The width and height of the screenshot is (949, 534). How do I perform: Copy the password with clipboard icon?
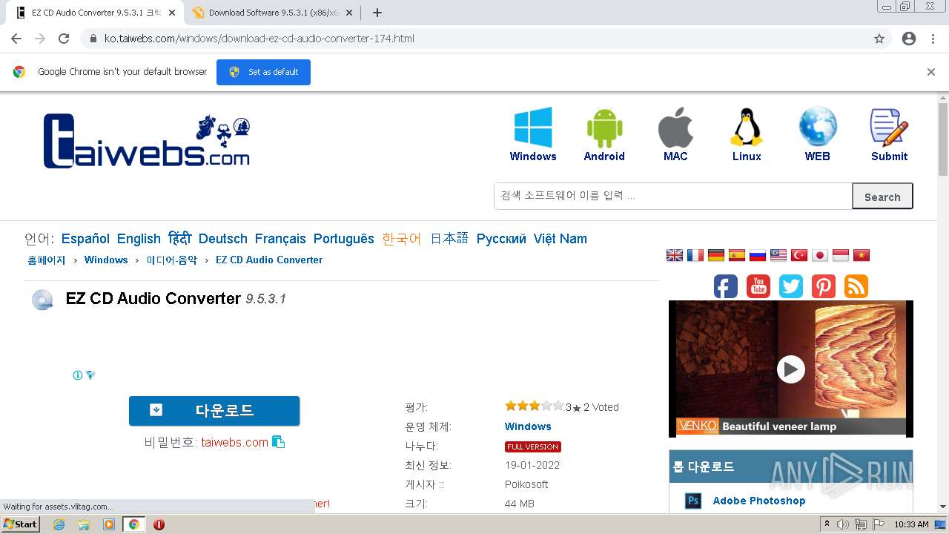(279, 442)
